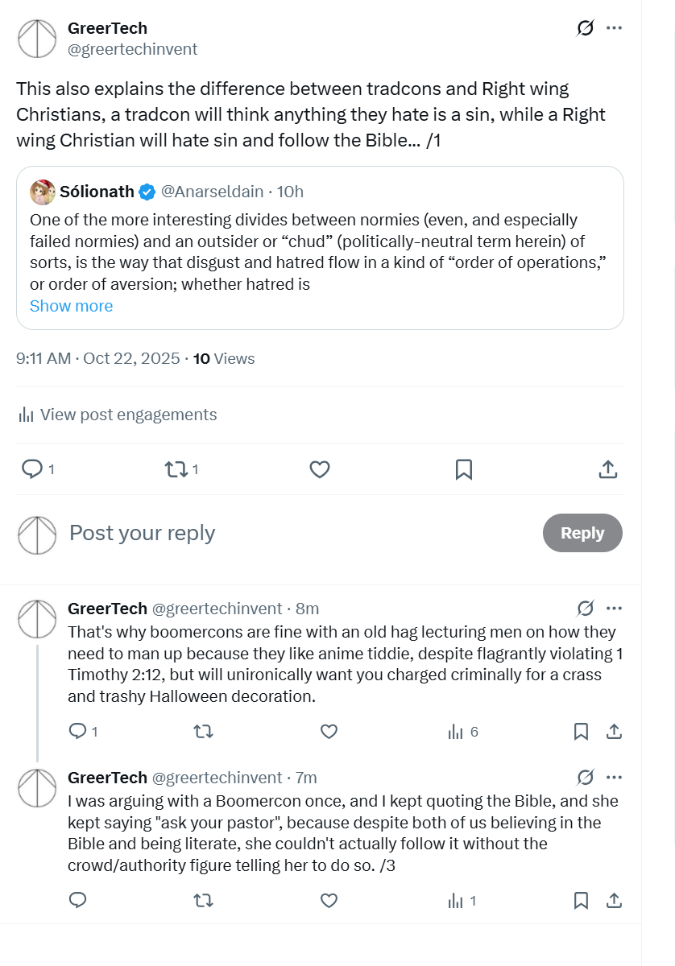Screen dimensions: 675x966
Task: Bookmark the boomercons reply
Action: (x=581, y=732)
